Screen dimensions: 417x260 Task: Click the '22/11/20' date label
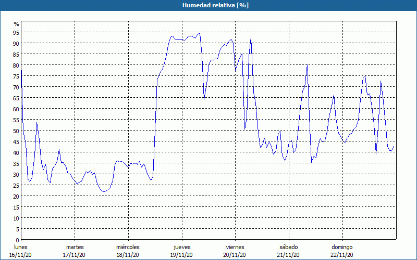pyautogui.click(x=342, y=255)
